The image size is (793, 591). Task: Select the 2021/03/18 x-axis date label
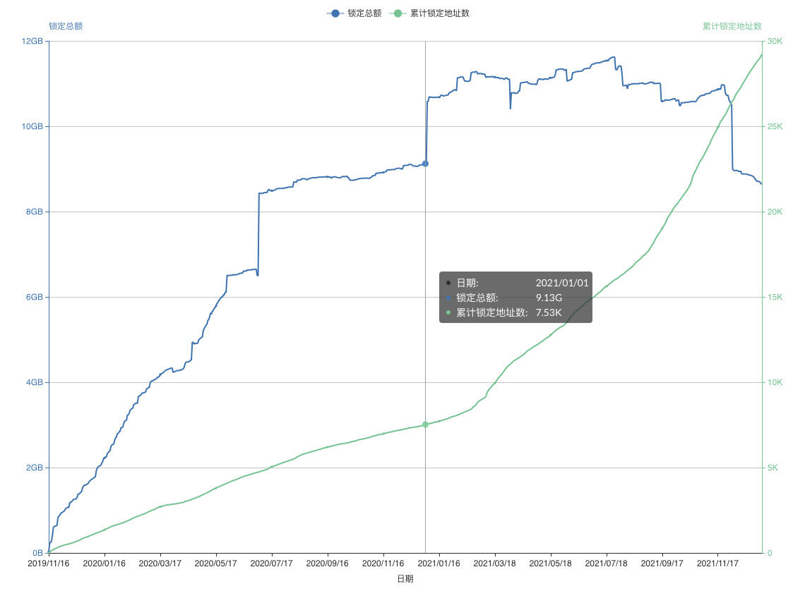(494, 564)
